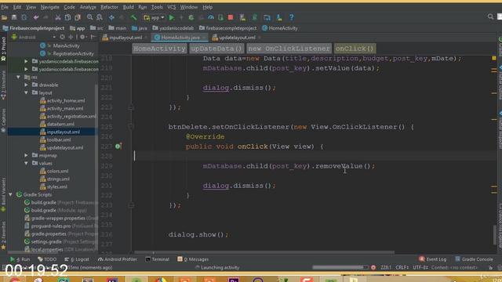The height and width of the screenshot is (282, 502).
Task: Click the hide Project panel icon
Action: pyautogui.click(x=93, y=37)
